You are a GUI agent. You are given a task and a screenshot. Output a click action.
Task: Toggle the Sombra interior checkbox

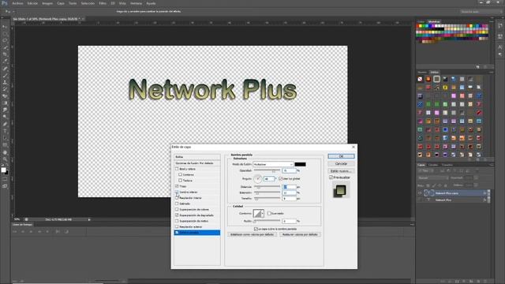(177, 192)
